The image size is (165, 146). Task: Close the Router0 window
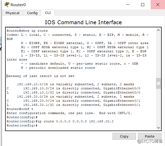(x=158, y=5)
